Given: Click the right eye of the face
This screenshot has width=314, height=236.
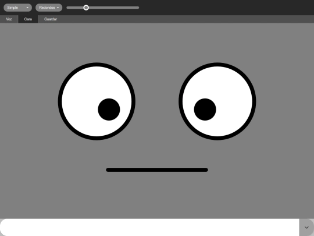Looking at the screenshot, I should (217, 101).
